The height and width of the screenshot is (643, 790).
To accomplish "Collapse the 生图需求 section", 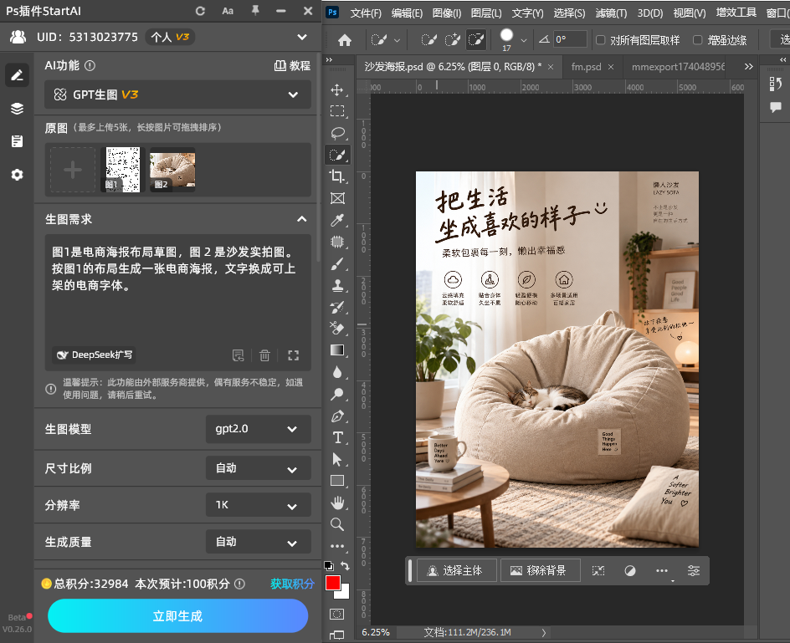I will pos(302,219).
